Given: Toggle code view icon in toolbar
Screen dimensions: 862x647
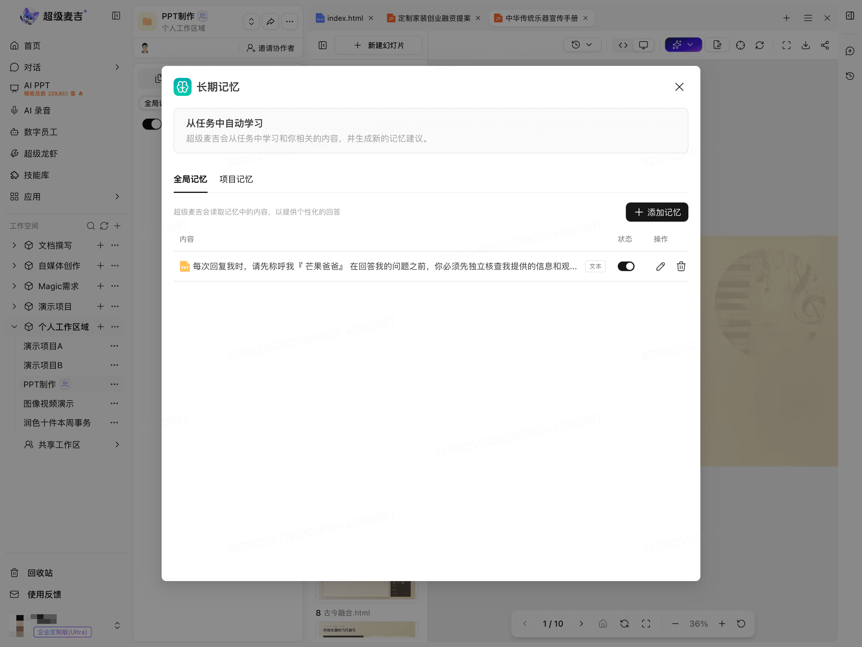Looking at the screenshot, I should [623, 45].
